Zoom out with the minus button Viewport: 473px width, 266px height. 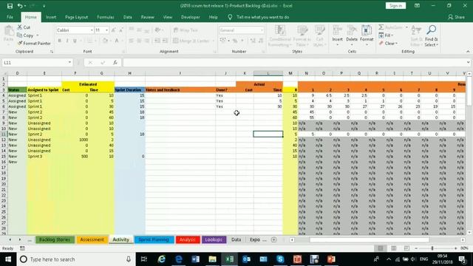click(416, 248)
